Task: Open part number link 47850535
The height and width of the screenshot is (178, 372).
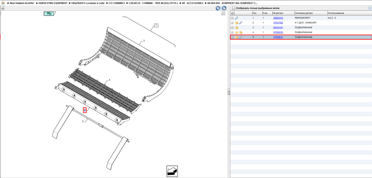Action: tap(278, 32)
